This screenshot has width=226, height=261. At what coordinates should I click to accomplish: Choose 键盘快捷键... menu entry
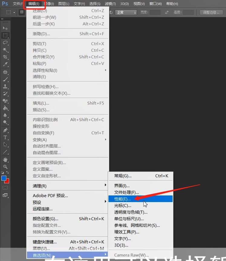pyautogui.click(x=67, y=242)
